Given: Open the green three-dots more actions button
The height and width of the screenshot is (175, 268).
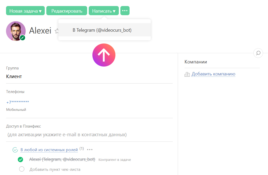Looking at the screenshot, I should click(125, 11).
